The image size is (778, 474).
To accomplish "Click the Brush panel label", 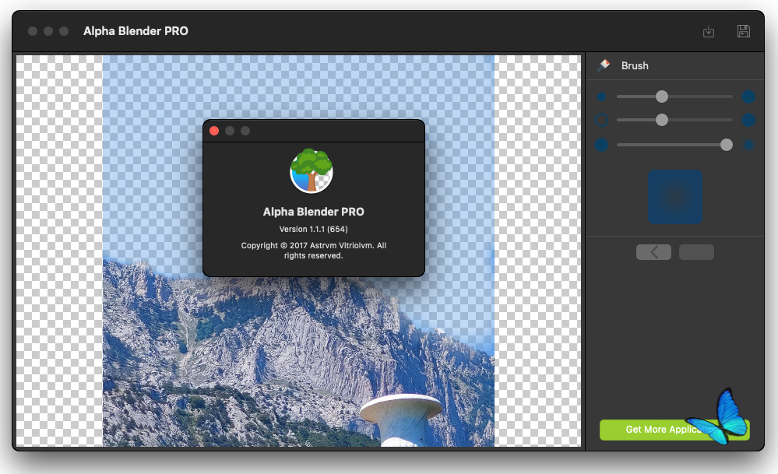I will [635, 66].
